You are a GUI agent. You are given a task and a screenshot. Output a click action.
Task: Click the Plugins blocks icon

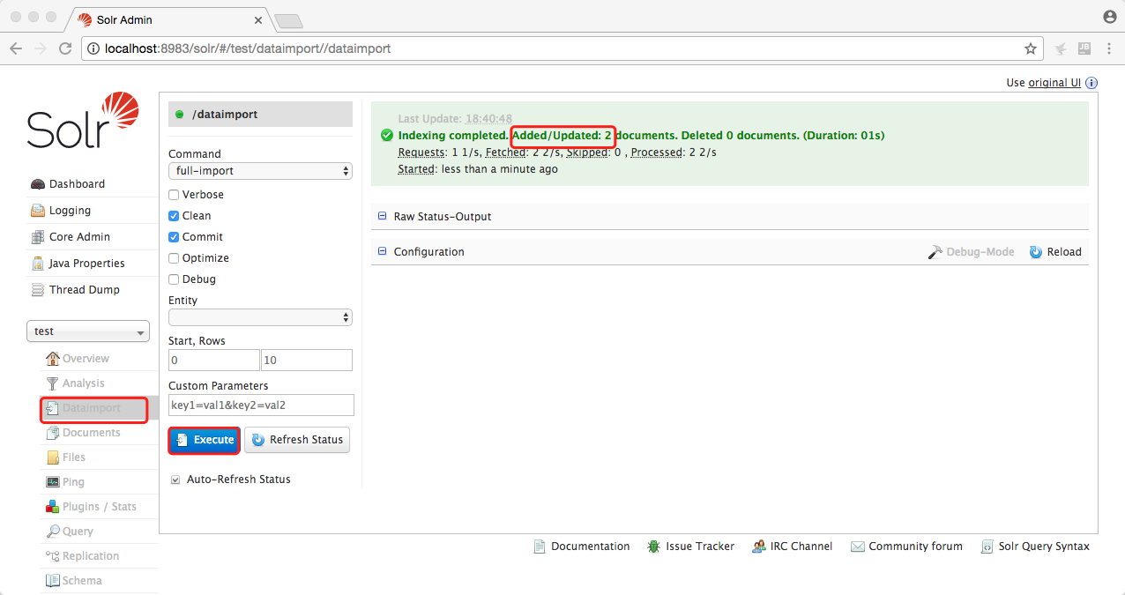(53, 507)
